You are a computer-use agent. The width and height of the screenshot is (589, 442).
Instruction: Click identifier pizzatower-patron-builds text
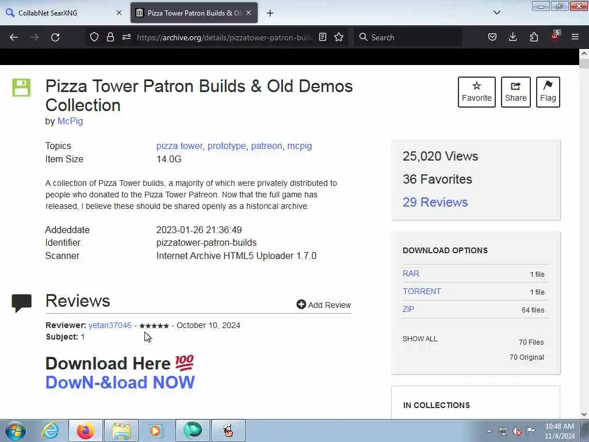click(206, 242)
